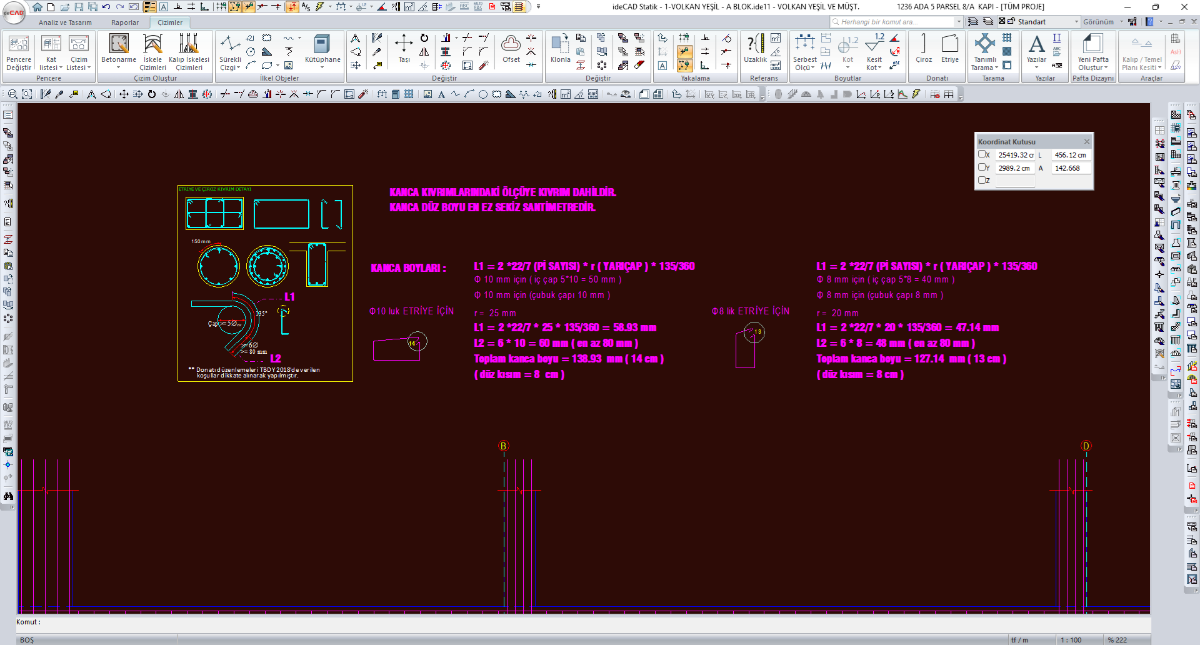Select the Uzaklık measurement tool
Image resolution: width=1200 pixels, height=645 pixels.
point(755,49)
